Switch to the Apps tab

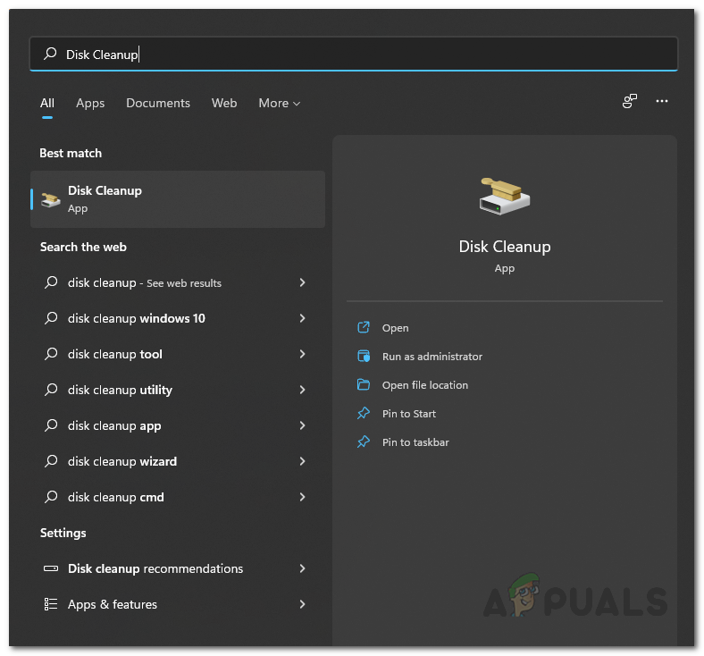click(90, 104)
